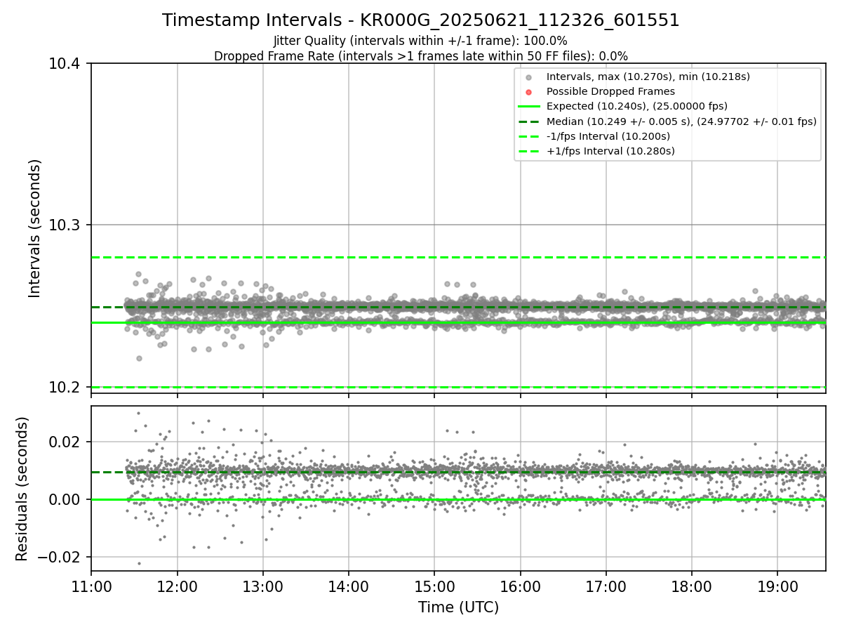Click the 16:00 time tick label

(x=520, y=586)
